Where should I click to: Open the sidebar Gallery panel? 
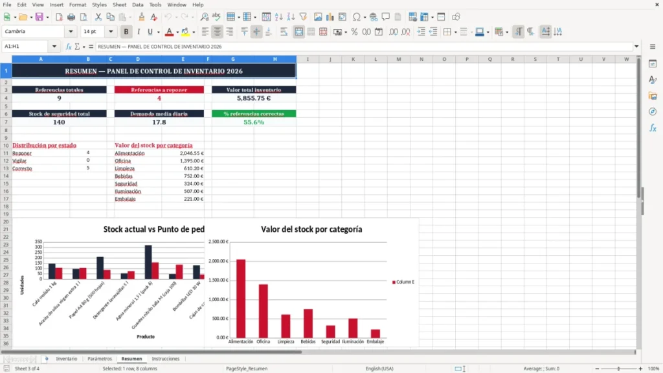tap(653, 96)
